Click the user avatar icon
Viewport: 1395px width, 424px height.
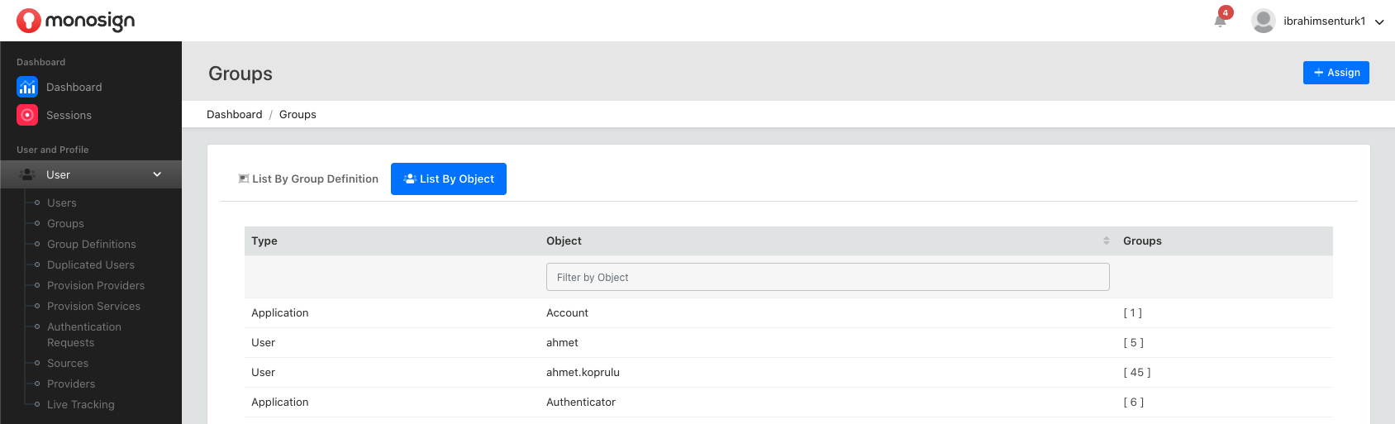[x=1263, y=21]
